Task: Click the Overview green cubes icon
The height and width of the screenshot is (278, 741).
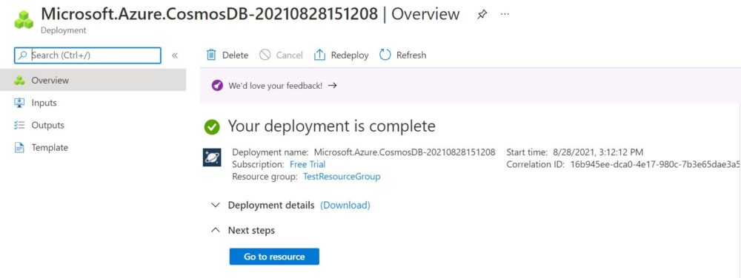Action: coord(19,81)
